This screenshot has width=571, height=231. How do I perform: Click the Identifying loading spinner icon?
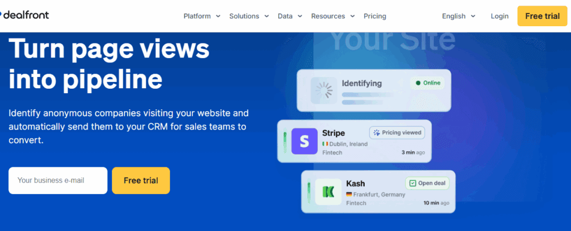[323, 90]
